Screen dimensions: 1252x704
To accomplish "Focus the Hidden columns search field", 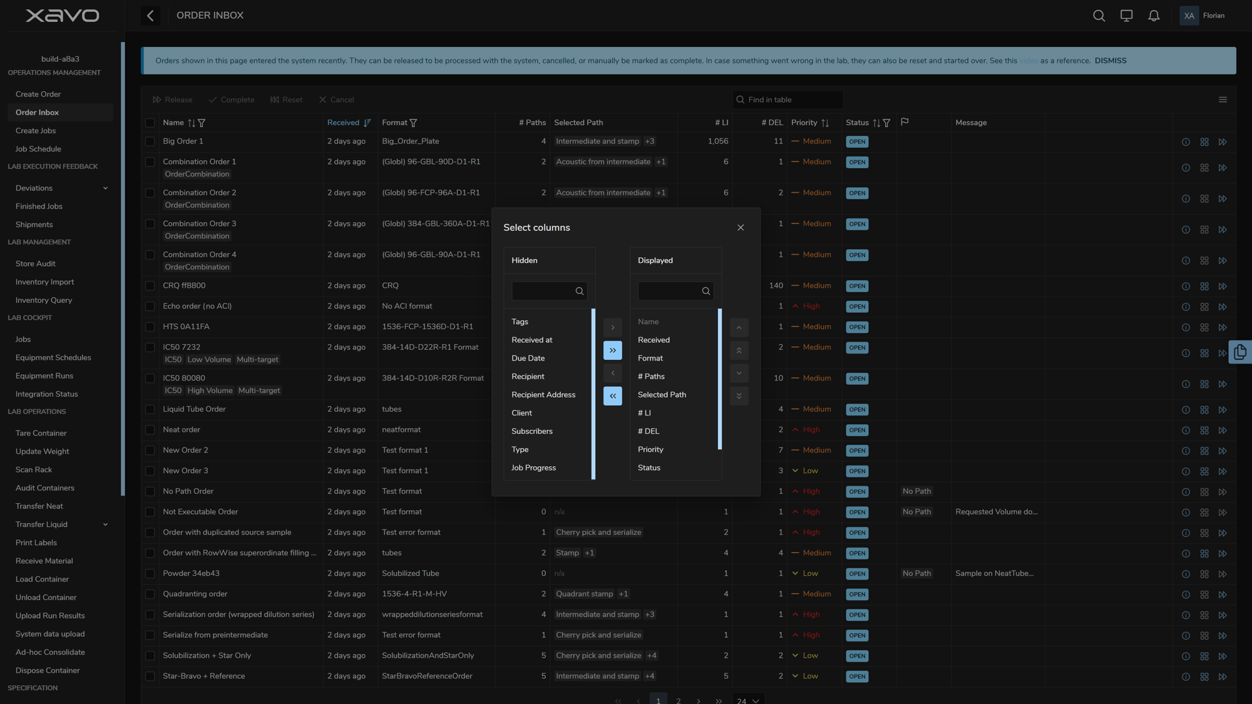I will (x=549, y=291).
